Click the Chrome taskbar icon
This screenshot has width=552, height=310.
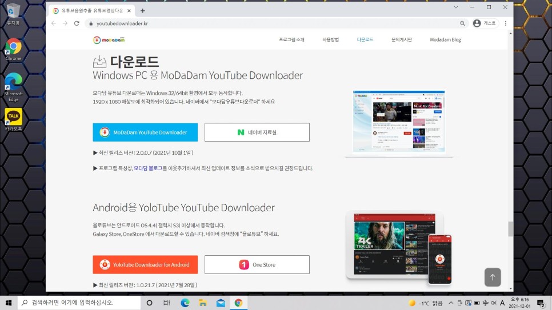point(238,303)
